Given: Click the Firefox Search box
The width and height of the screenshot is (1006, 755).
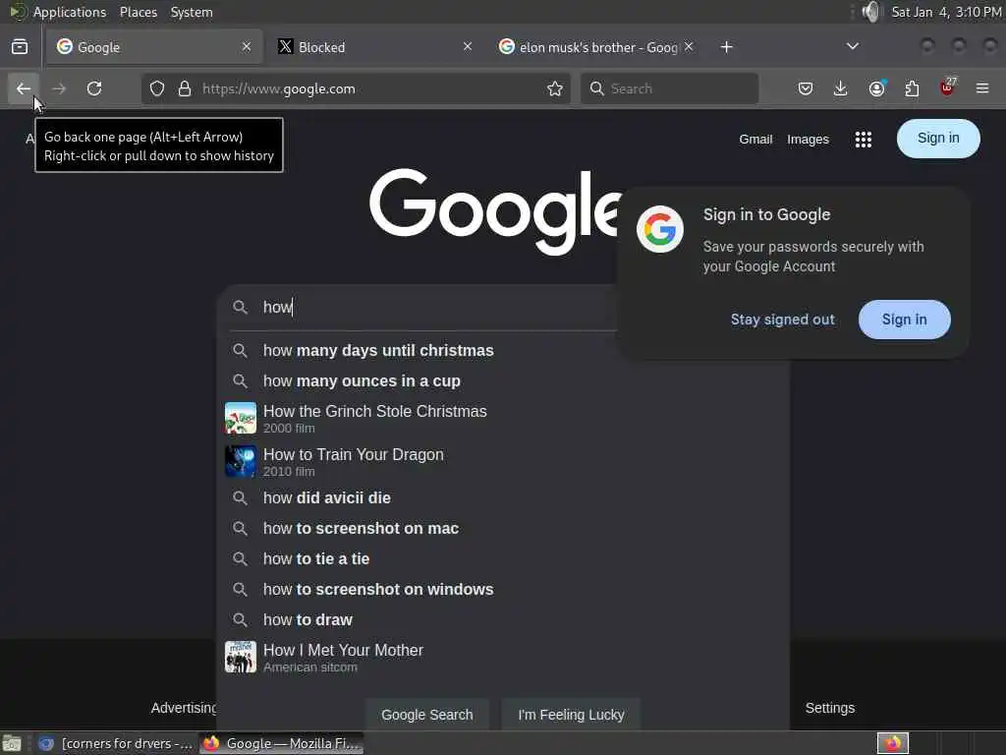Looking at the screenshot, I should tap(669, 88).
